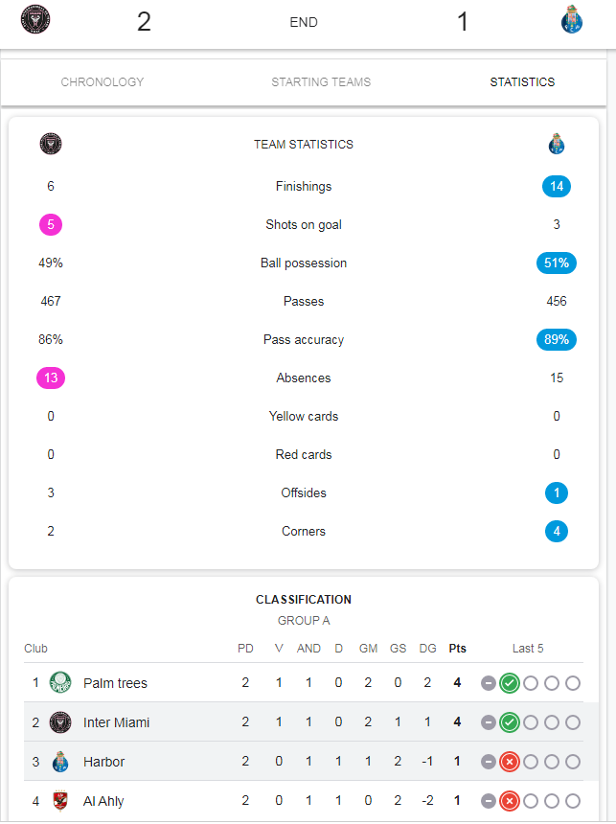Click Harbor team crest in standings
The height and width of the screenshot is (824, 616).
[x=60, y=762]
